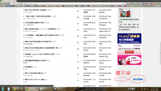Open the iPhone forum category link

point(25,69)
